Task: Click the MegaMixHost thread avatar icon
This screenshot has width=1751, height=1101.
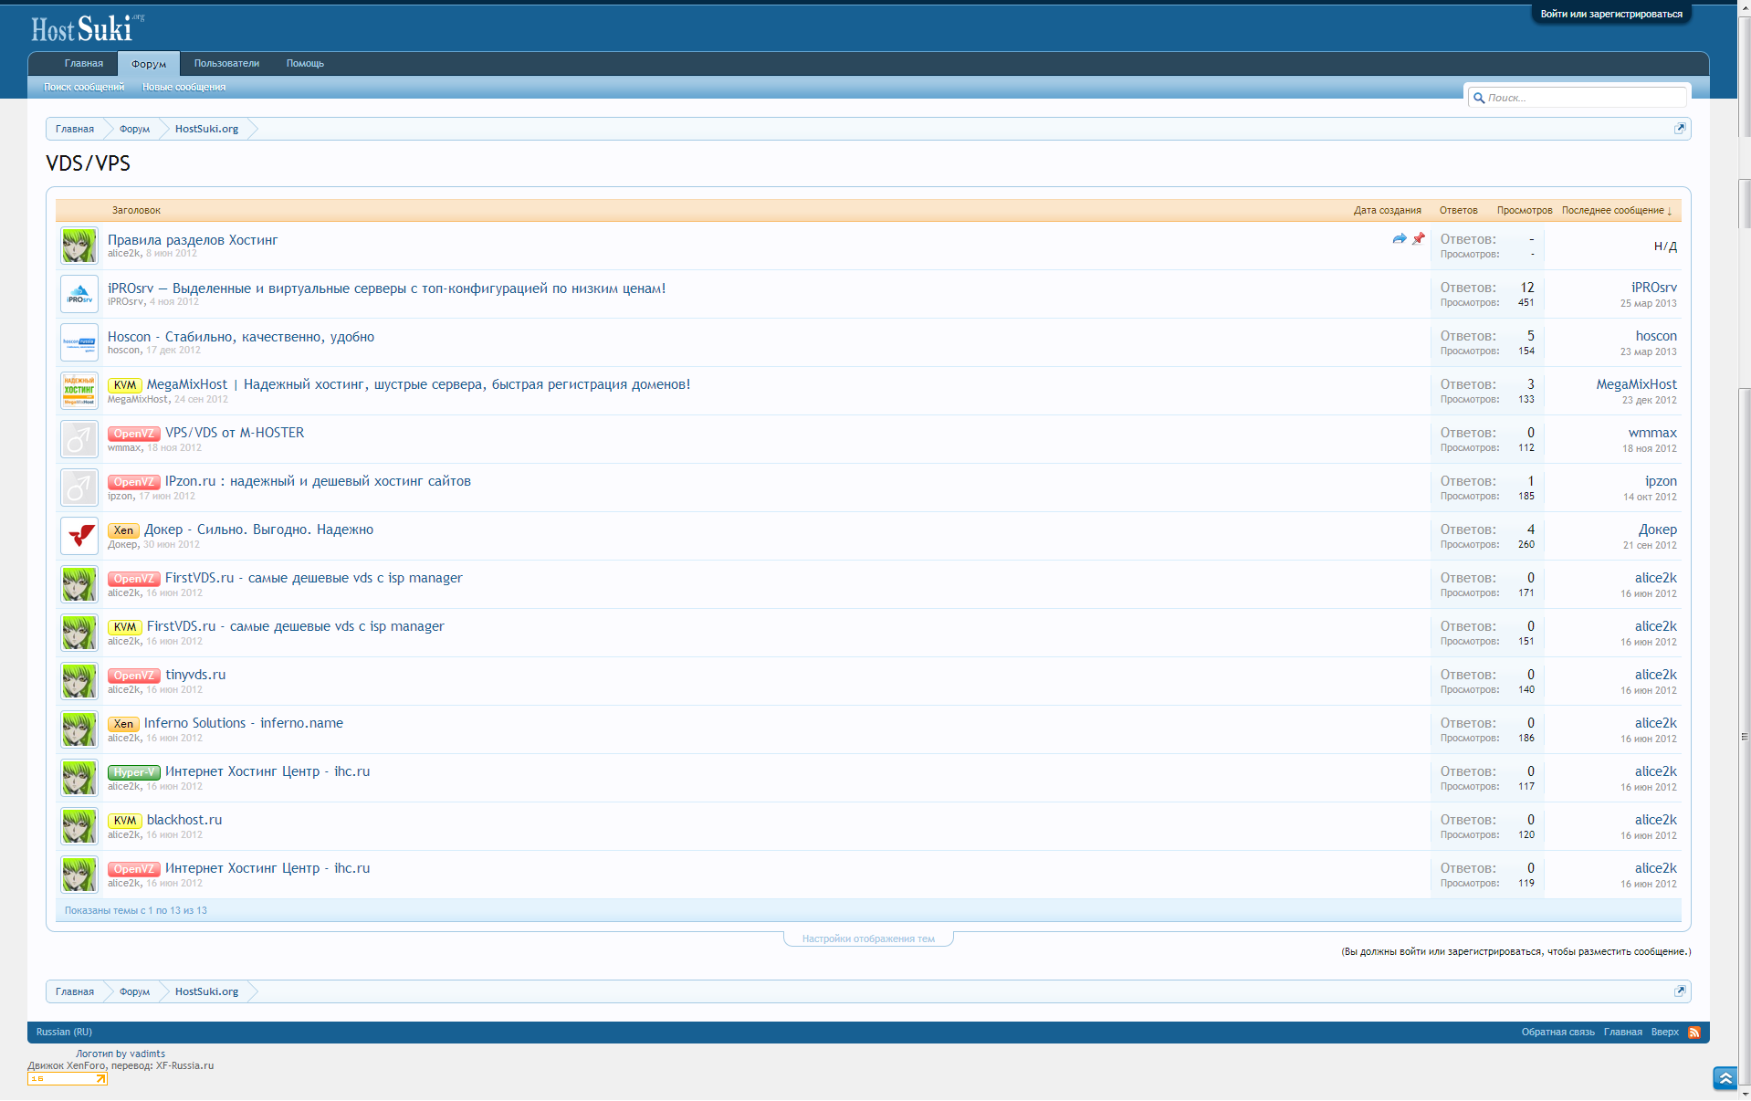Action: coord(79,391)
